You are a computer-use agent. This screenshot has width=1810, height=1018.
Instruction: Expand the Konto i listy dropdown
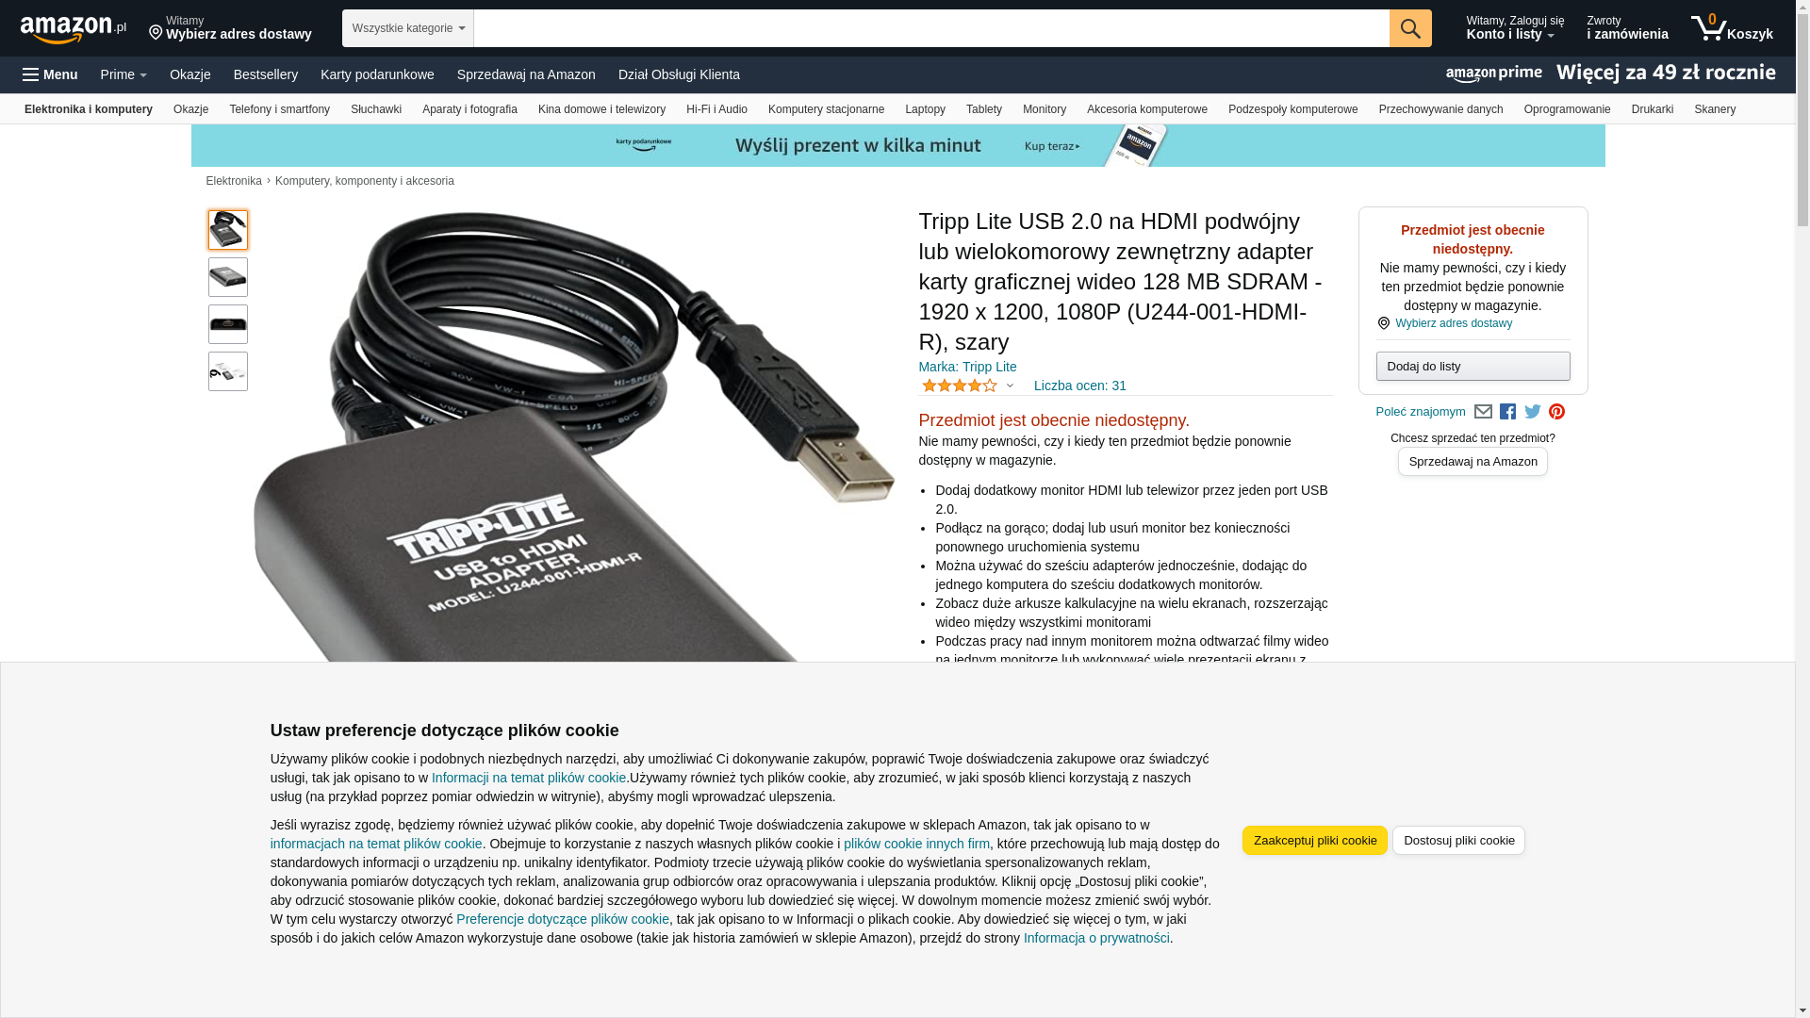1514,28
